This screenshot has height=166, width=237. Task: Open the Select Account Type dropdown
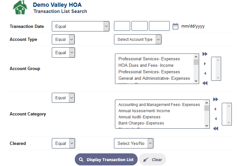(x=138, y=40)
